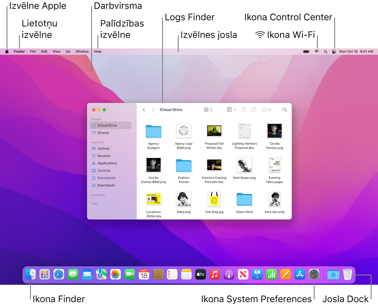Open Music from the Dock

point(215,274)
